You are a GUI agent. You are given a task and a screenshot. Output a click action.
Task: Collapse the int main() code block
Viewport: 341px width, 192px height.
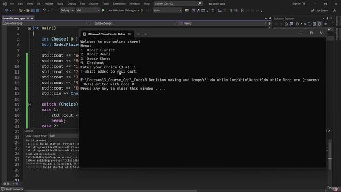[x=30, y=28]
